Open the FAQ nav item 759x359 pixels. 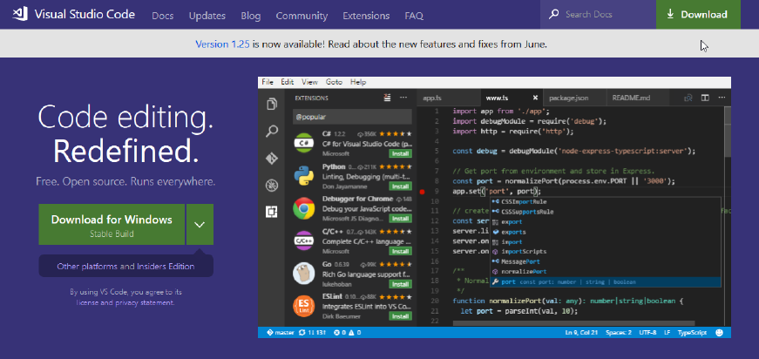tap(414, 16)
